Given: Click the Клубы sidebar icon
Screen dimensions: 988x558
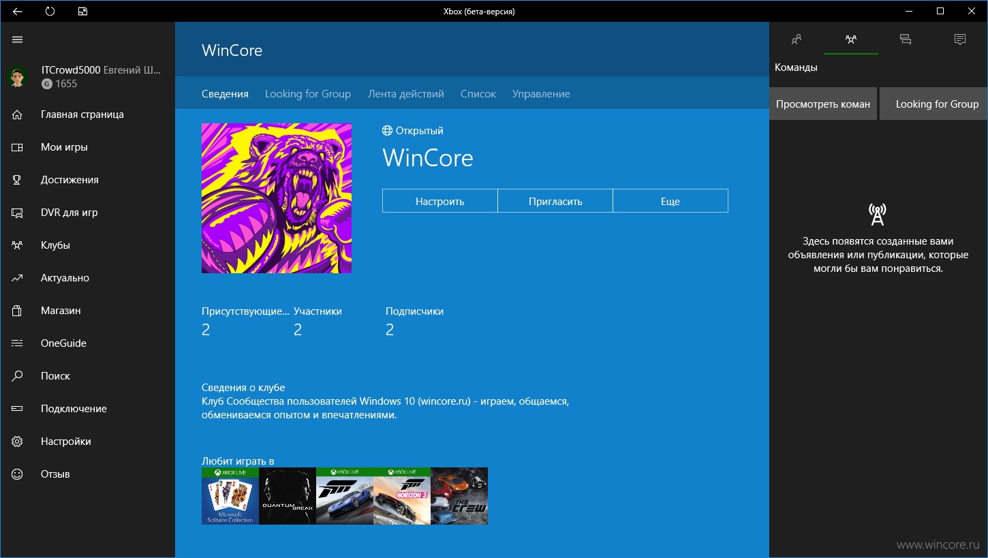Looking at the screenshot, I should (x=18, y=245).
